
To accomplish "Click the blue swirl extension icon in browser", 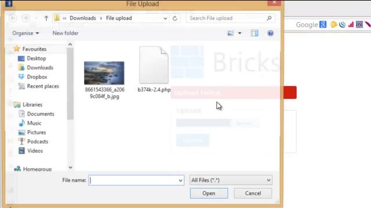I will (x=342, y=24).
